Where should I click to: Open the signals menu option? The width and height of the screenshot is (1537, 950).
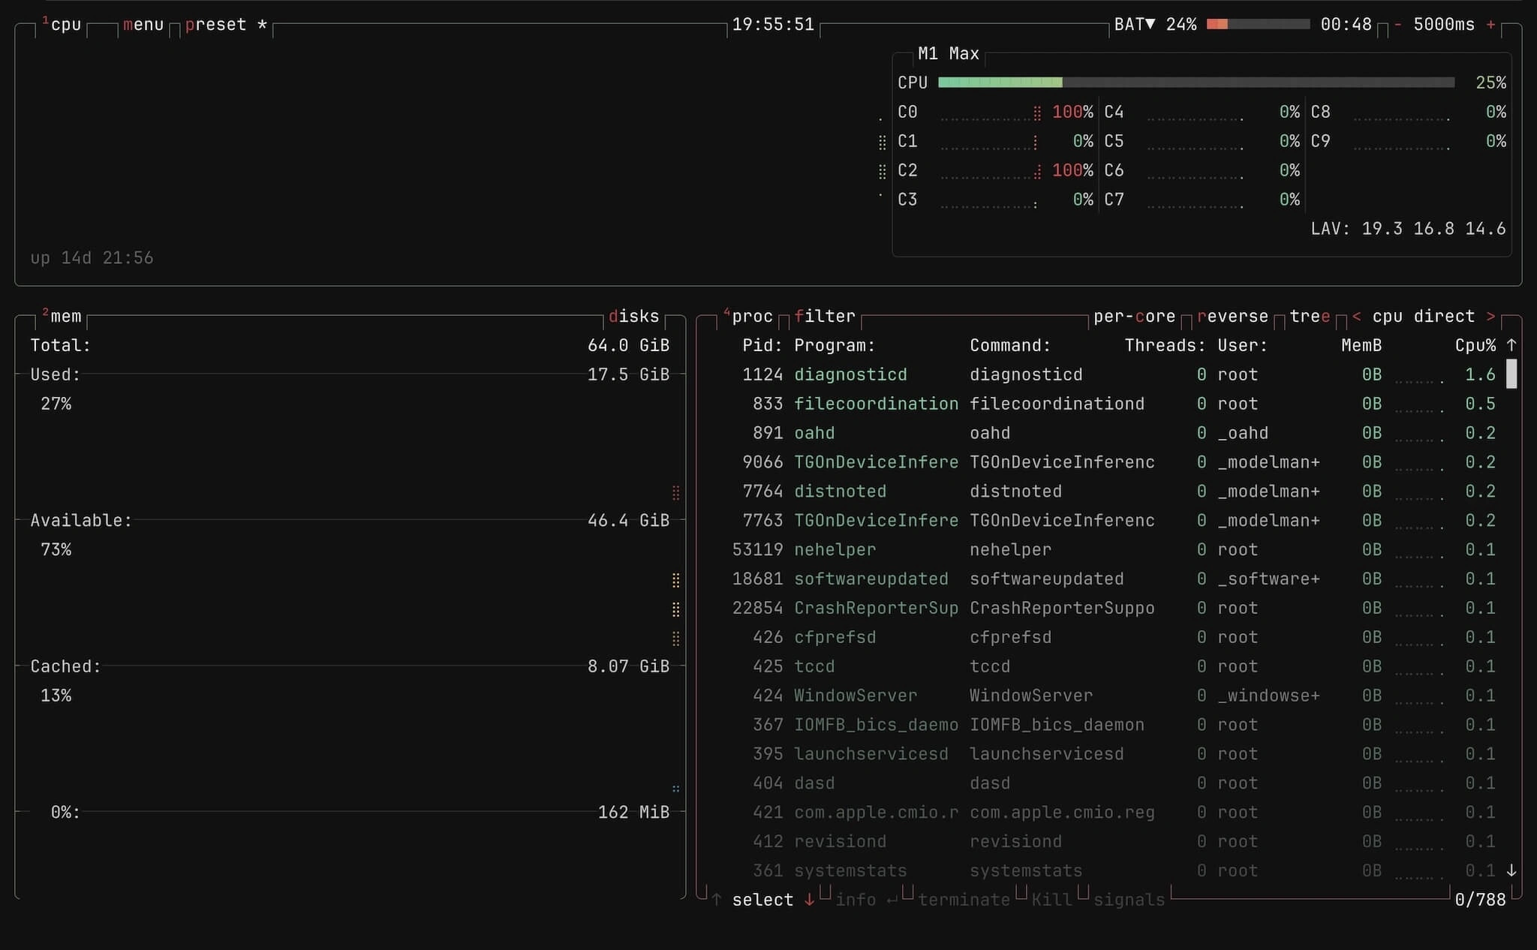1129,899
